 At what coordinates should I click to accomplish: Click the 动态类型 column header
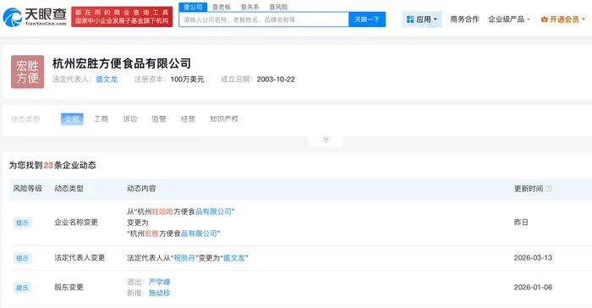click(69, 188)
